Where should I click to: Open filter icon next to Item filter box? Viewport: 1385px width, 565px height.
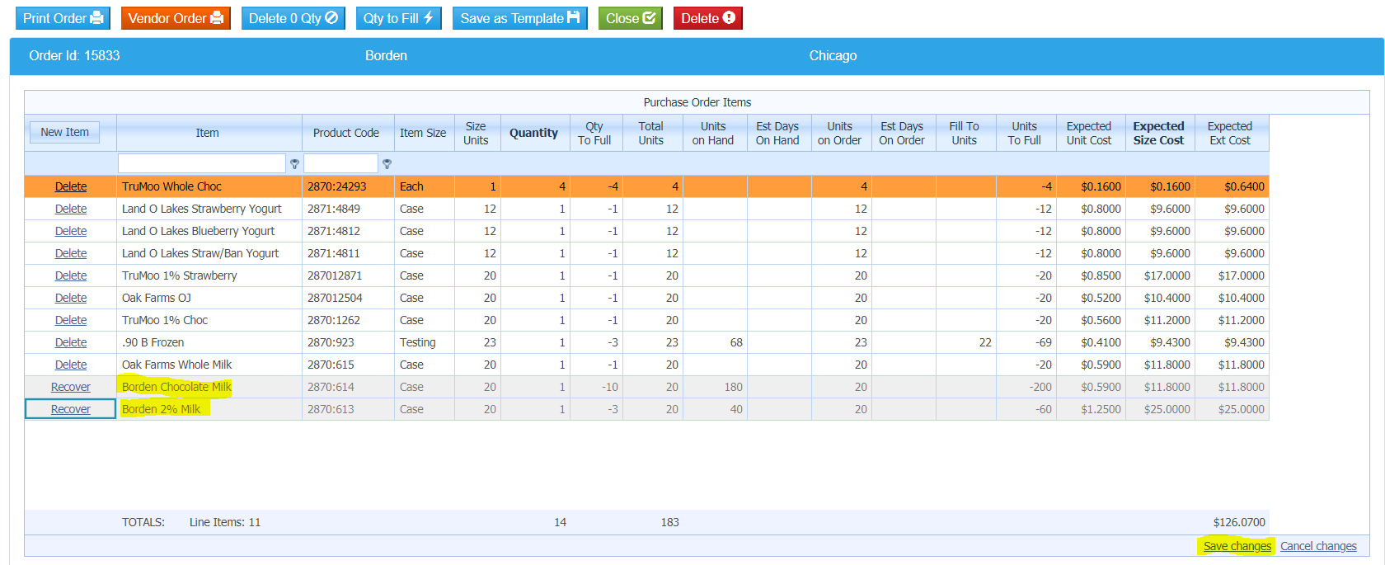294,164
